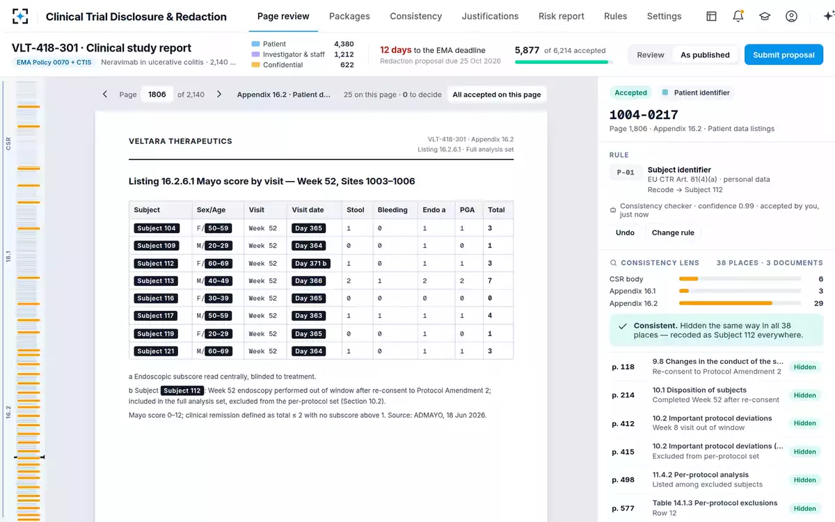The image size is (835, 522).
Task: Click the P-01 rule code badge
Action: coord(626,173)
